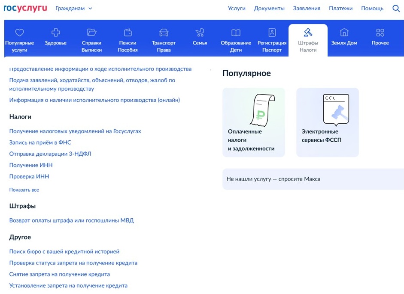The height and width of the screenshot is (294, 404).
Task: Open the Прочее grid icon category
Action: click(380, 33)
